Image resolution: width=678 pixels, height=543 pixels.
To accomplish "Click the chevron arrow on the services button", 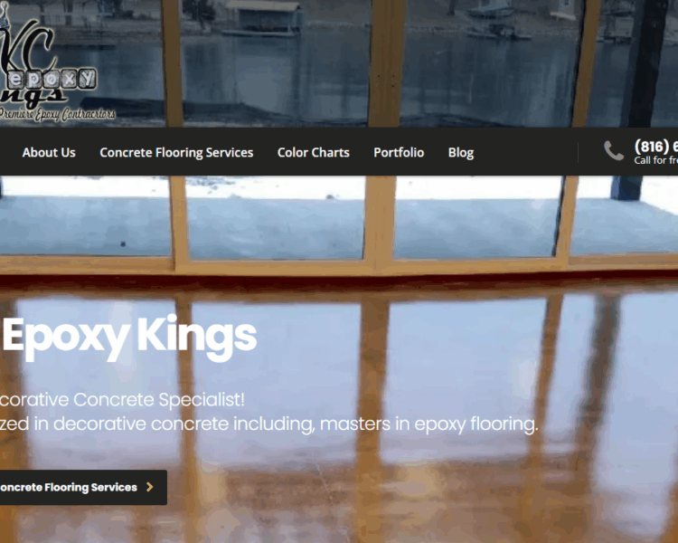I will (x=149, y=487).
